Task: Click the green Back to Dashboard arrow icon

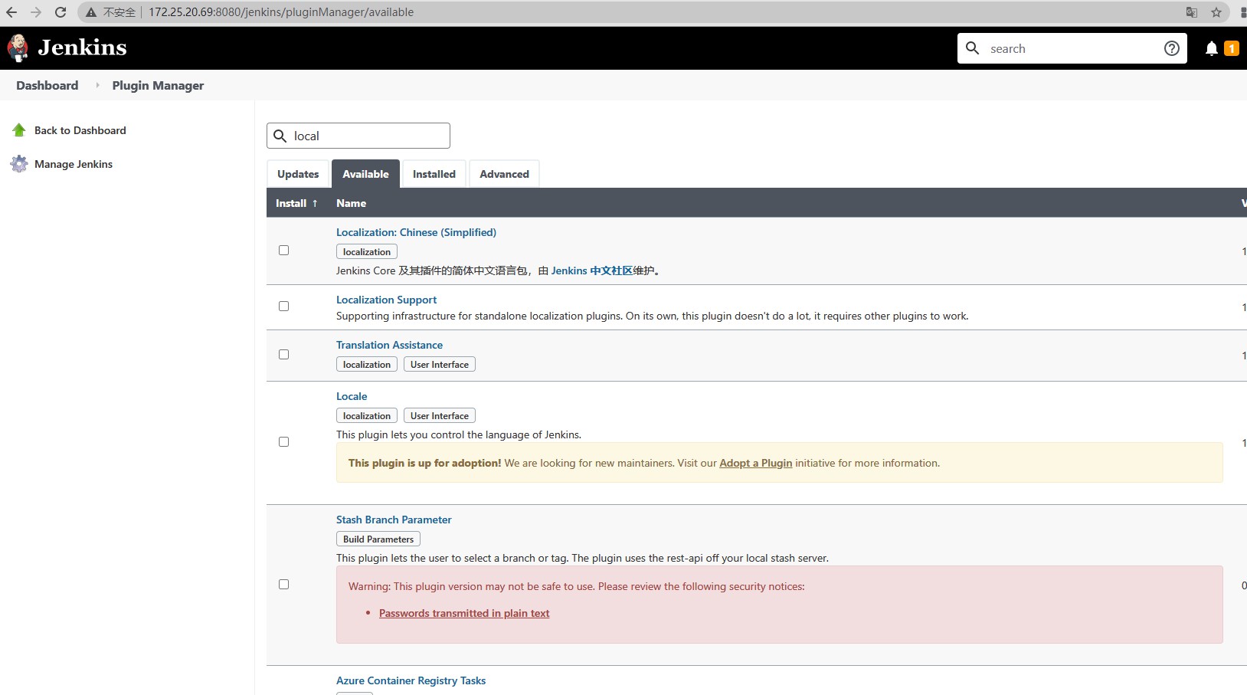Action: coord(19,130)
